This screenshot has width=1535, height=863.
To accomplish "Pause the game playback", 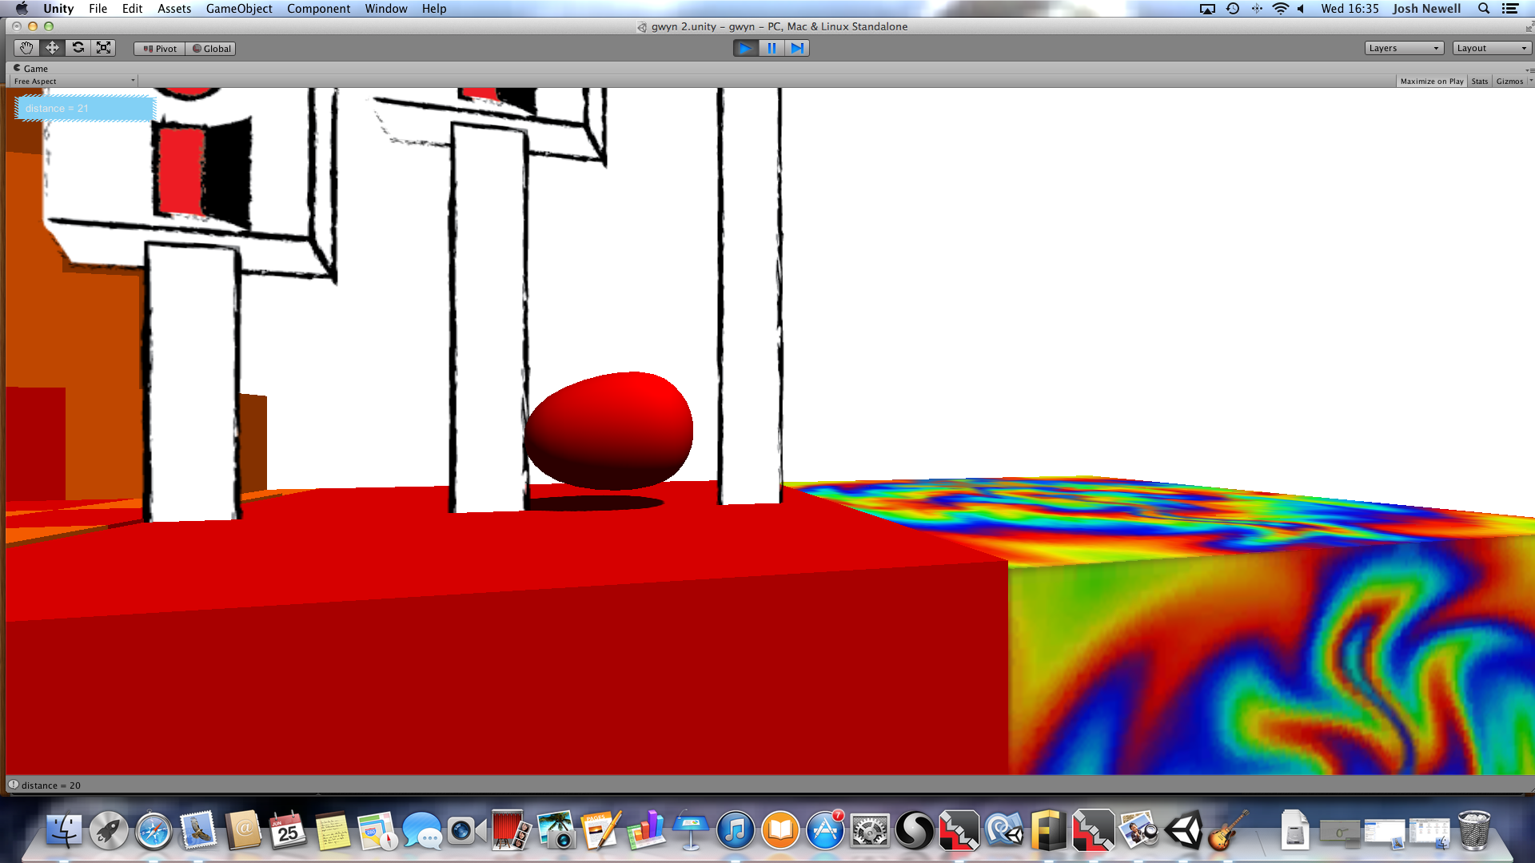I will point(771,48).
